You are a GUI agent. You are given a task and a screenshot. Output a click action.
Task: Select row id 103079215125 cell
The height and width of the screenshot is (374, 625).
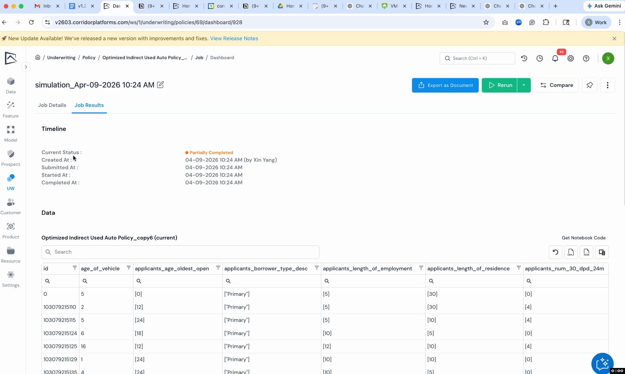click(60, 346)
